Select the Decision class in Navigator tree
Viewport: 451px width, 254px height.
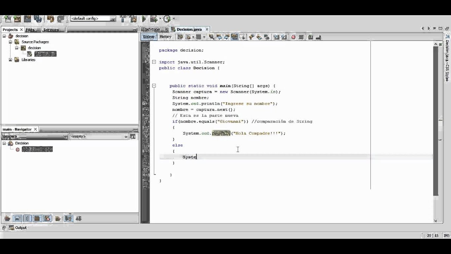click(21, 143)
